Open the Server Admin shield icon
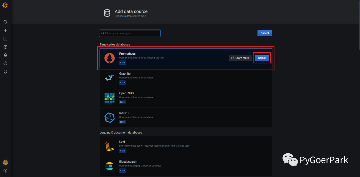360x177 pixels. 6,72
